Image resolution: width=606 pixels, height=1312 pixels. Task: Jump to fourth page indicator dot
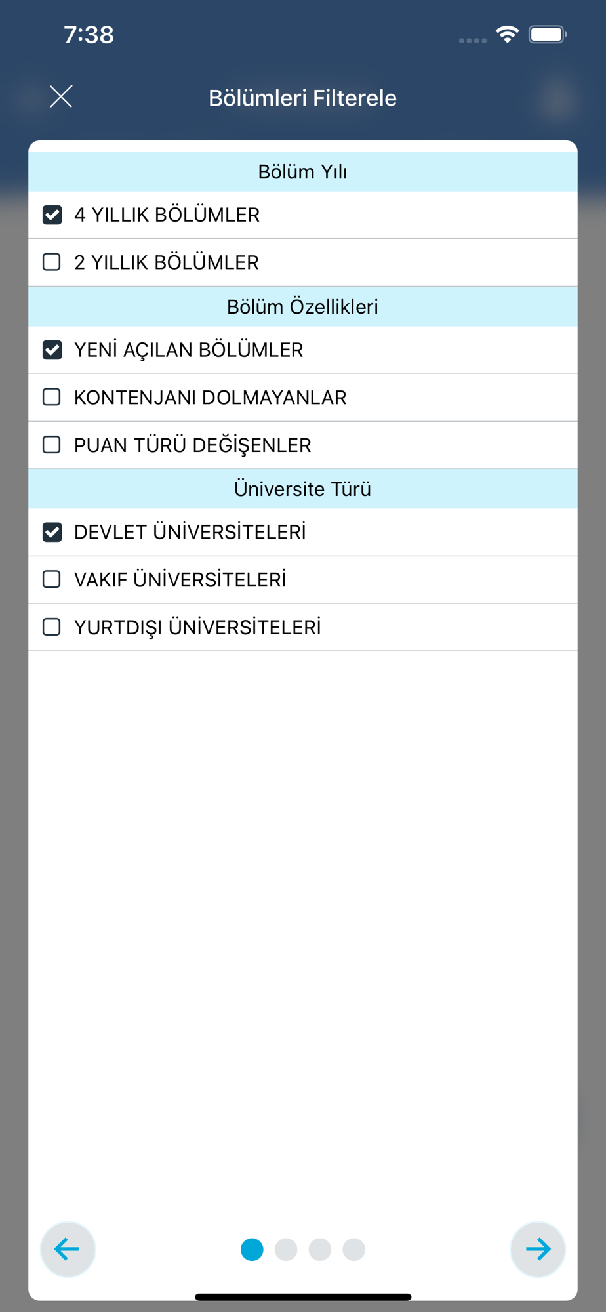[354, 1249]
